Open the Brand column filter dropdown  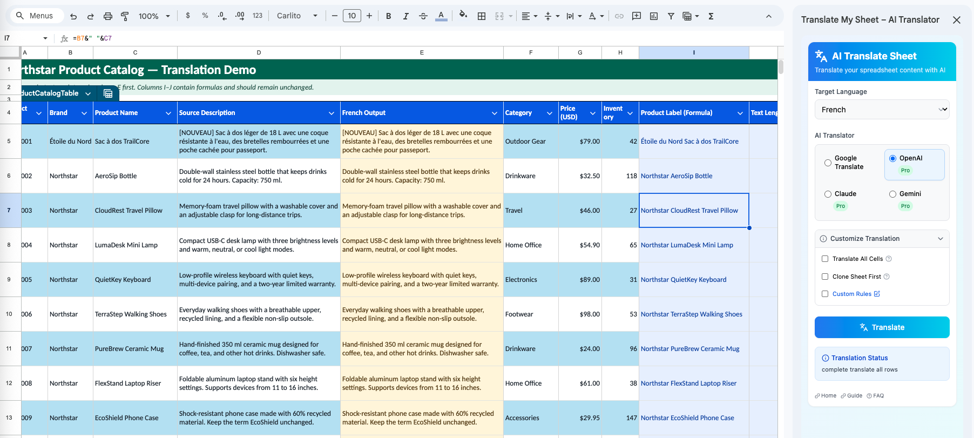click(x=84, y=113)
